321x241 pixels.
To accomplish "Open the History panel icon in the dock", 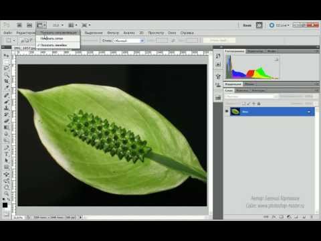I will 218,56.
